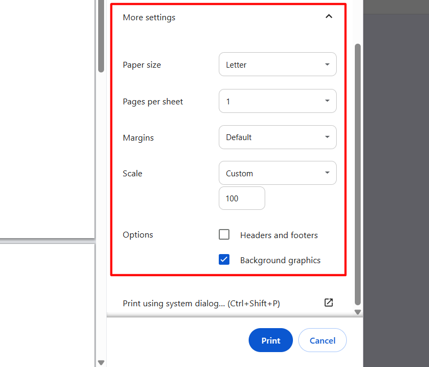
Task: Open the Paper size dropdown
Action: coord(277,64)
